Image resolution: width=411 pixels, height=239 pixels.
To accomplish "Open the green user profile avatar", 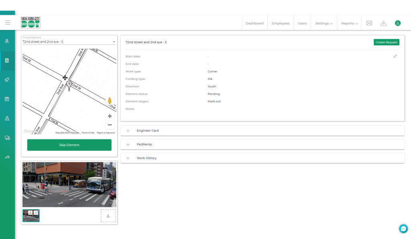I will 398,23.
